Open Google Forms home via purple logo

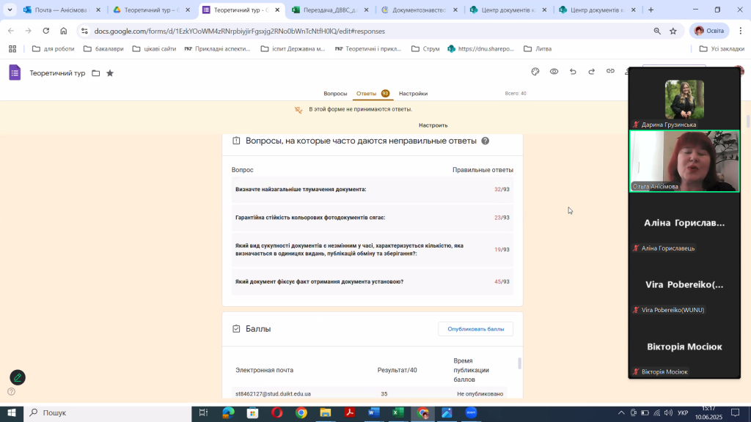pos(15,73)
